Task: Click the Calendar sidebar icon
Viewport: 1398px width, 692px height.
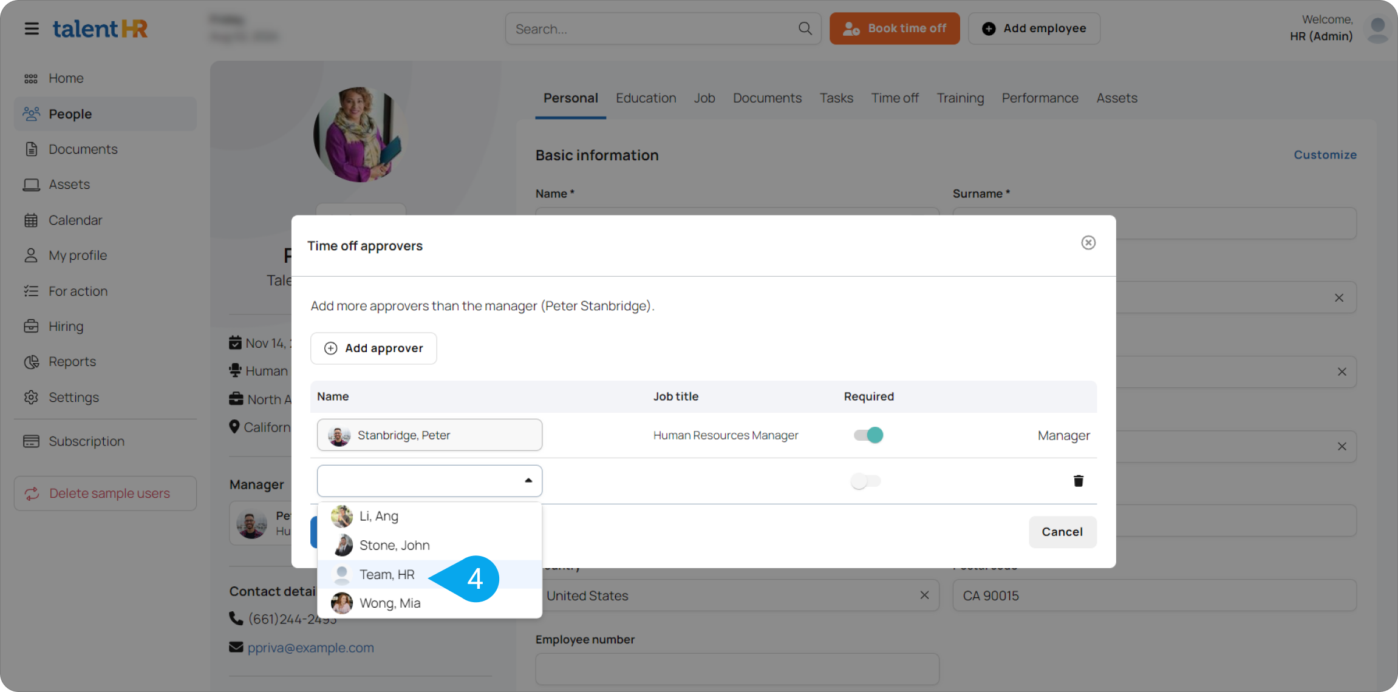Action: click(31, 220)
